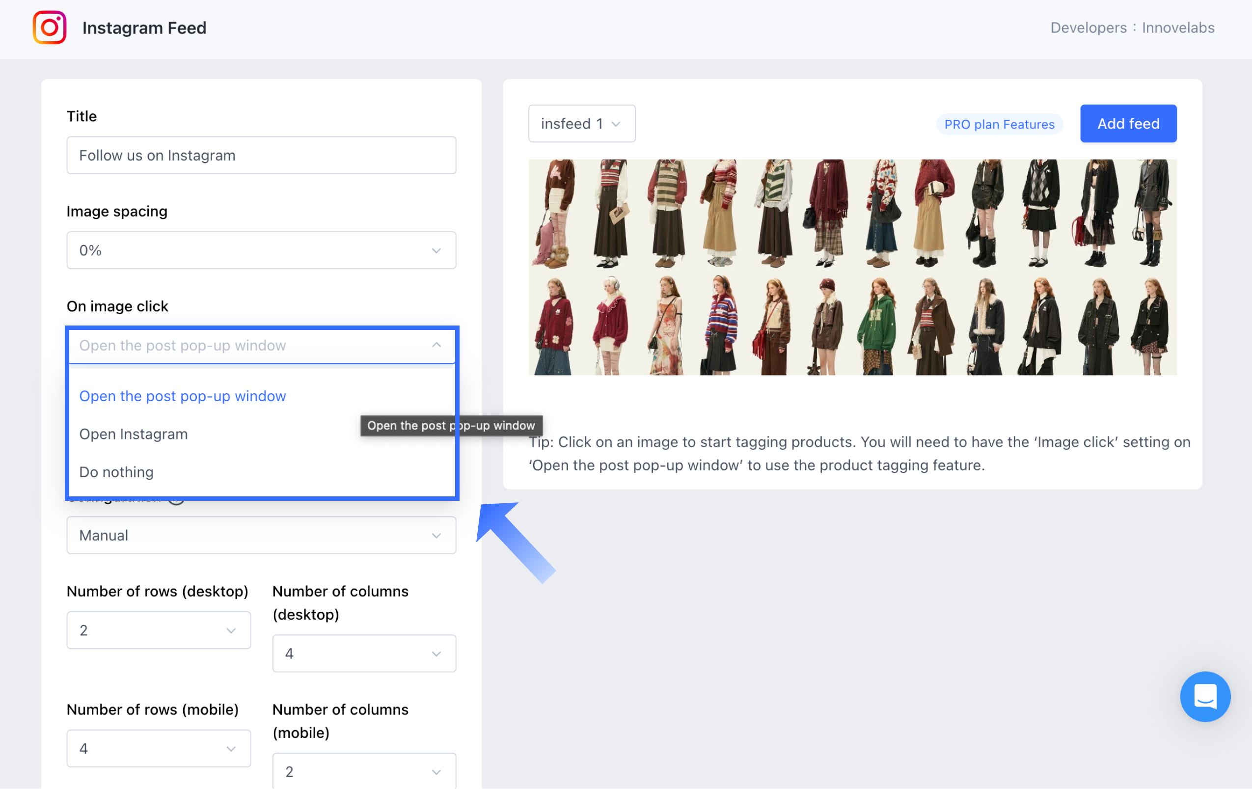Select 'Open Instagram' option

click(133, 434)
